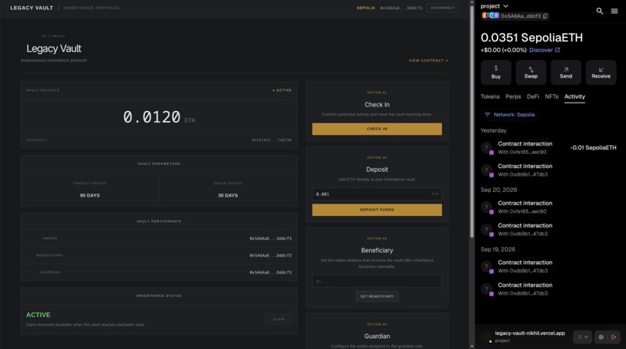Click the INHERITANCE PROTOCOL breadcrumb
This screenshot has width=626, height=349.
pyautogui.click(x=92, y=8)
